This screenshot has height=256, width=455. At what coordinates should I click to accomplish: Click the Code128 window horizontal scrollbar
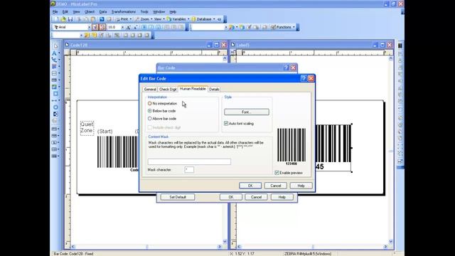coord(146,247)
